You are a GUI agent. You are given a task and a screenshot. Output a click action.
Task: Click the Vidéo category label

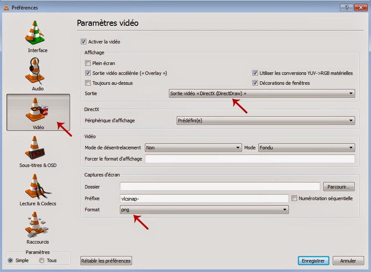click(x=38, y=127)
